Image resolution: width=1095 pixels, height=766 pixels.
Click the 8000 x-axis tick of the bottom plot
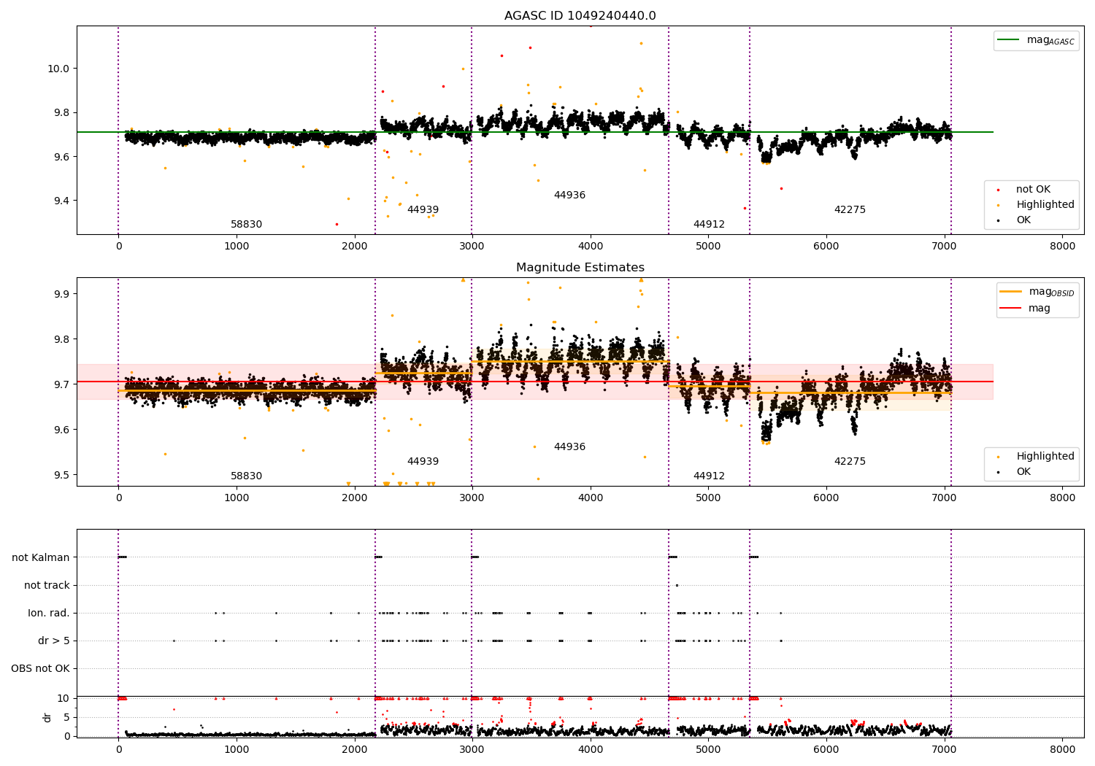pyautogui.click(x=1062, y=749)
